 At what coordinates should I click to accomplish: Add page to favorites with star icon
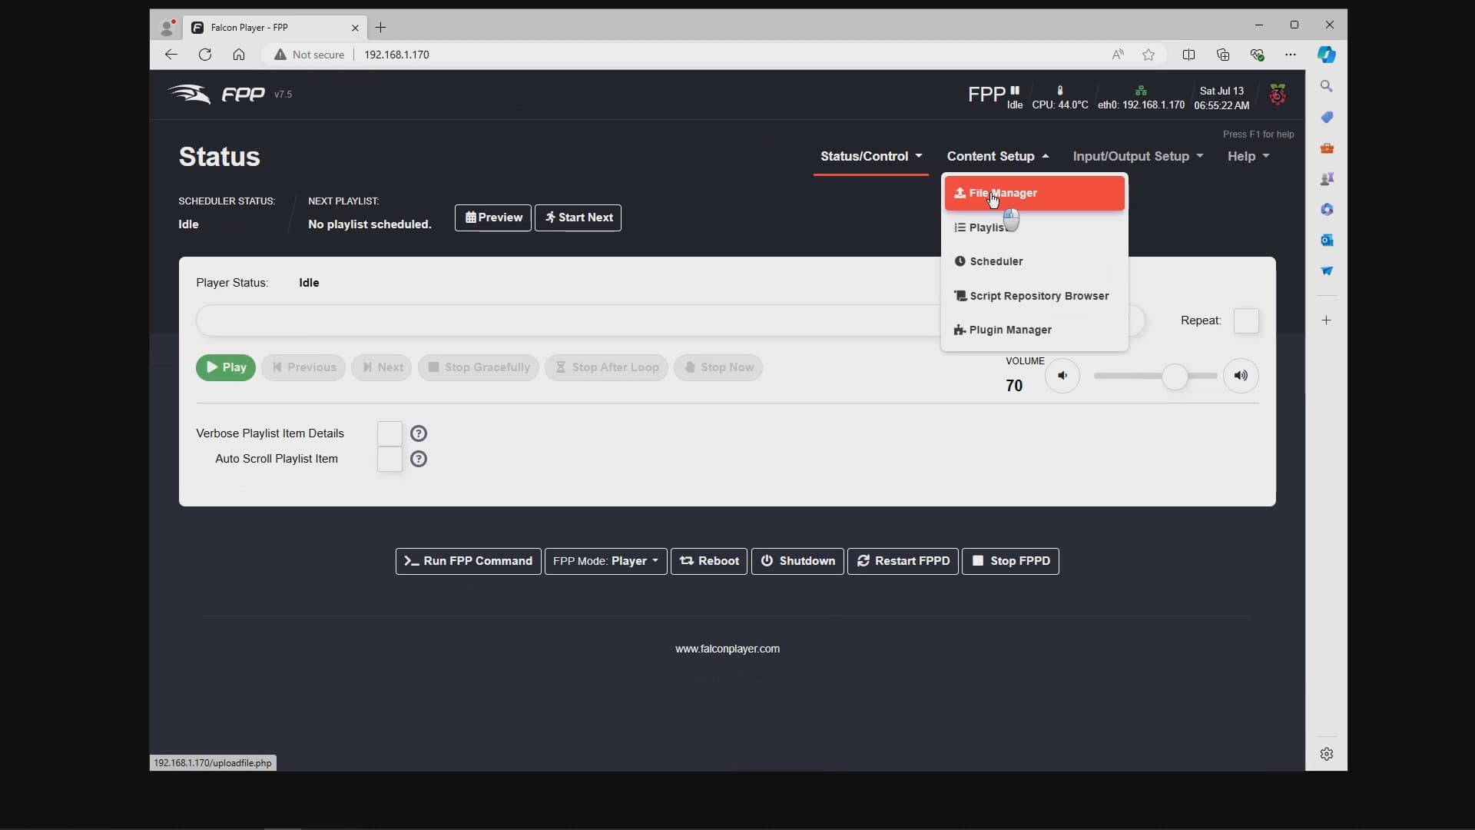pos(1149,55)
